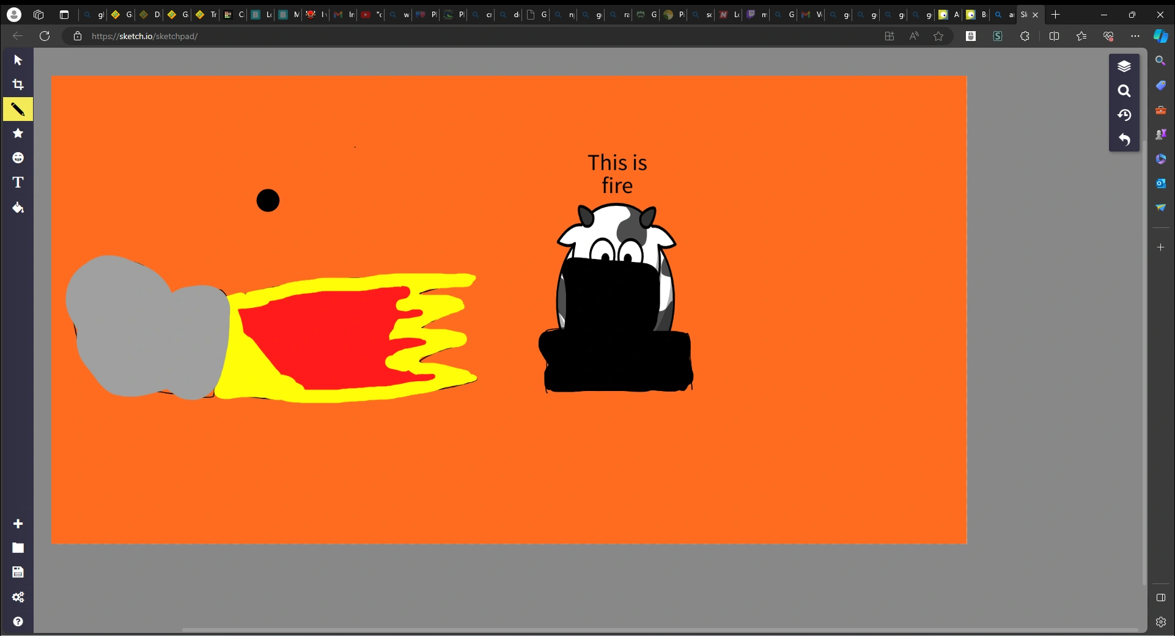Open sidebar Microsoft 365 icon

1160,159
